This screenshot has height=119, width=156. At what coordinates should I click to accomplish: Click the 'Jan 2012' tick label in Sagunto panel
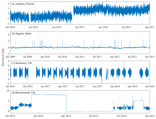click(x=115, y=57)
